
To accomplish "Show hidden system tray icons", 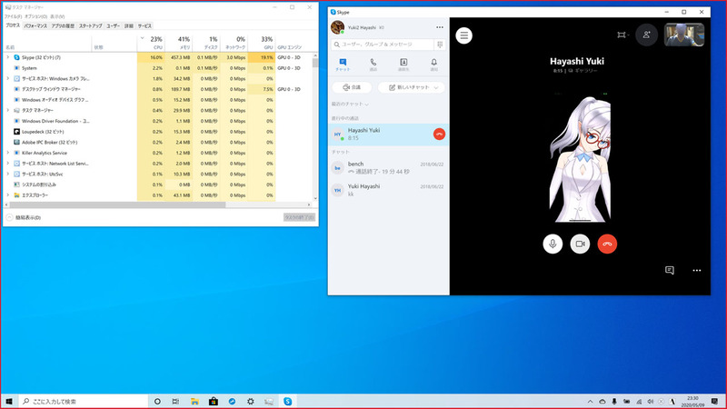I will [x=590, y=402].
